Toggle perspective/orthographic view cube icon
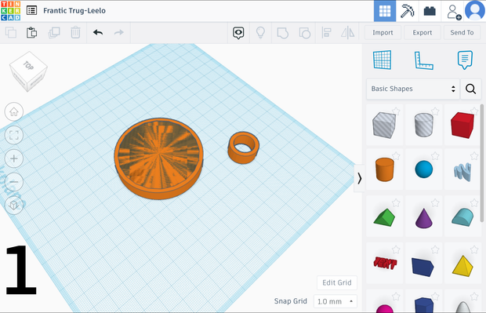Viewport: 486px width, 313px height. (x=14, y=205)
